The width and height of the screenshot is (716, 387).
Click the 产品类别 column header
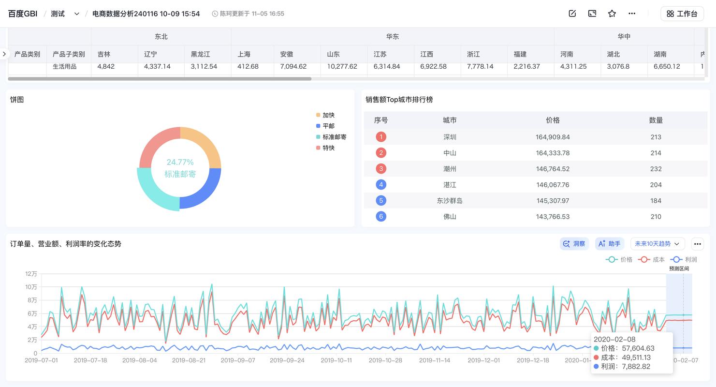pyautogui.click(x=28, y=54)
